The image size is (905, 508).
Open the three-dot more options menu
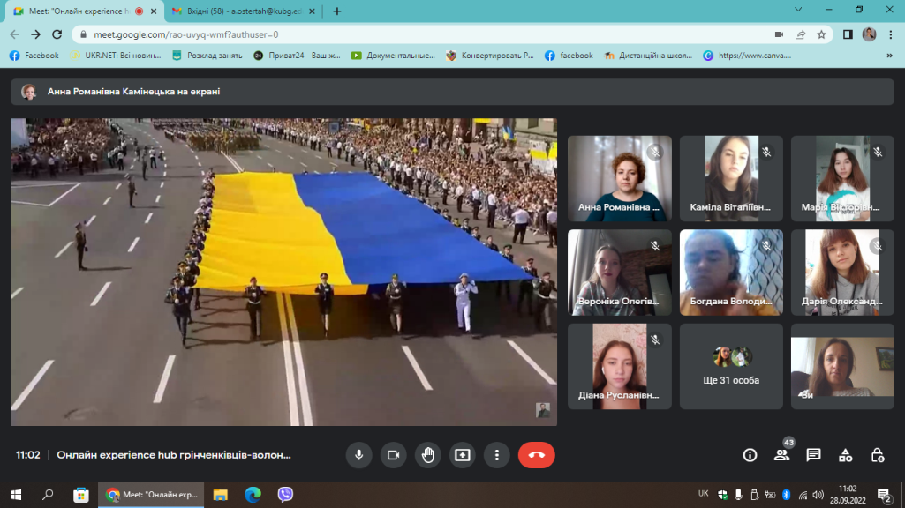pyautogui.click(x=497, y=455)
